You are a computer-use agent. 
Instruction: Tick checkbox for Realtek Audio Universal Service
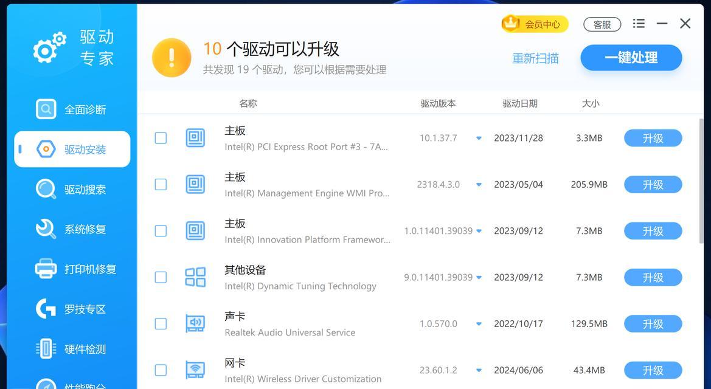(161, 324)
